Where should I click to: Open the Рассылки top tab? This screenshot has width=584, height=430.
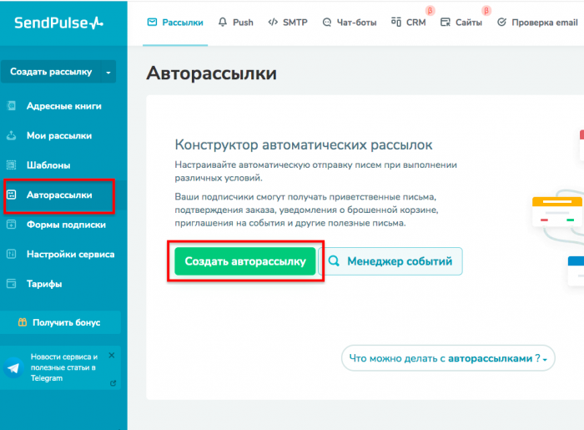tap(175, 23)
